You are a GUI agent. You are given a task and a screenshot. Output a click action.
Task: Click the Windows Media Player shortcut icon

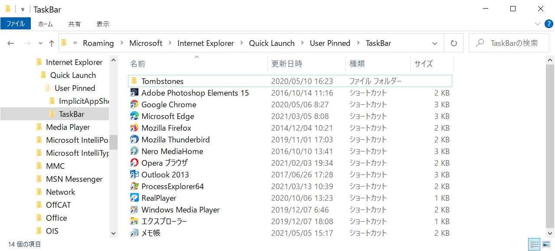pos(134,209)
